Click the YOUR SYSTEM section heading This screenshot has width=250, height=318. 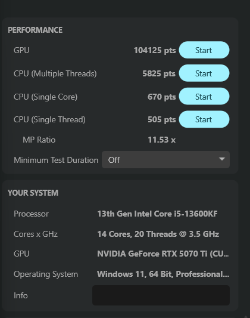tap(33, 193)
